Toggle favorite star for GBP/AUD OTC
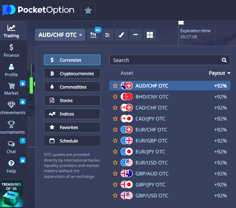 (115, 174)
